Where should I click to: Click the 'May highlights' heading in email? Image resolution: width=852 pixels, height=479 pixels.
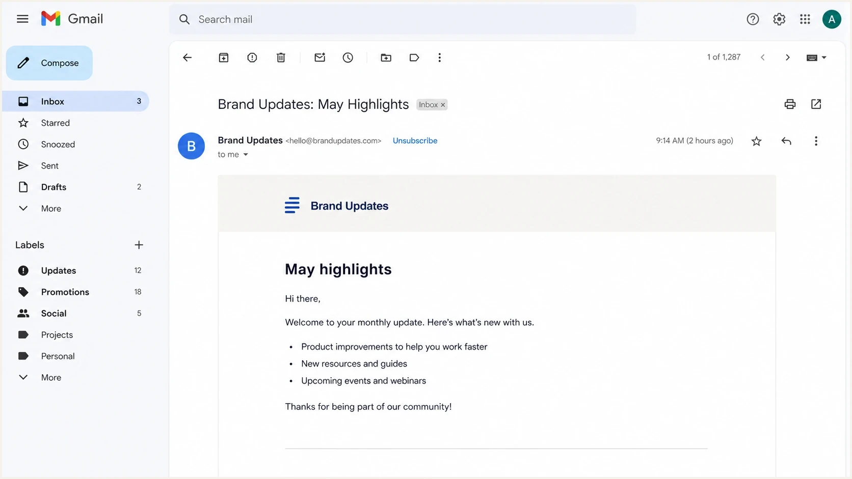[338, 269]
